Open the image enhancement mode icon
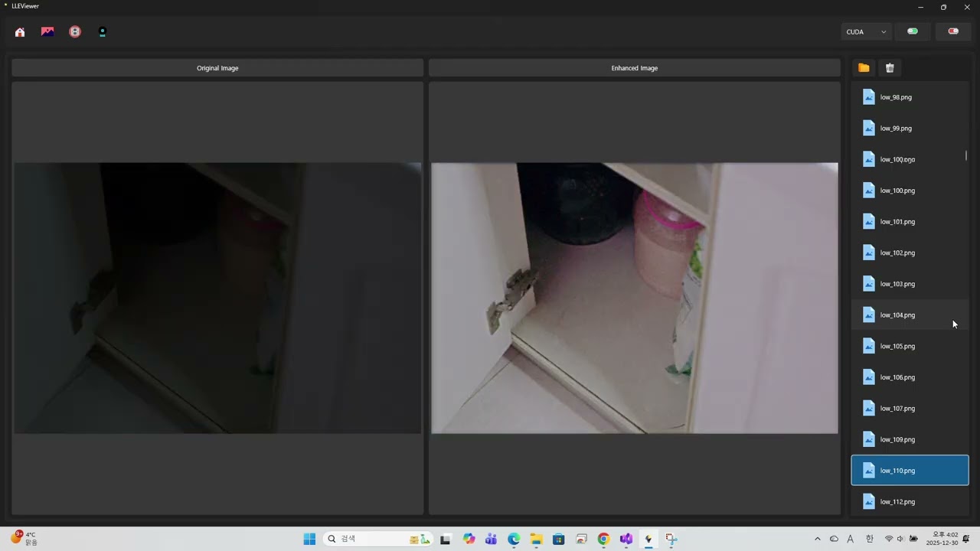 pos(47,32)
